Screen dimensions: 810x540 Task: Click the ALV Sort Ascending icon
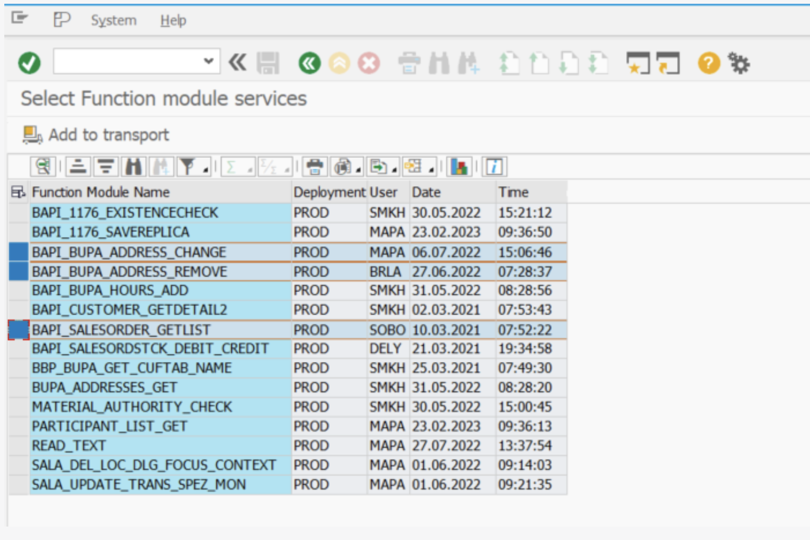(78, 167)
